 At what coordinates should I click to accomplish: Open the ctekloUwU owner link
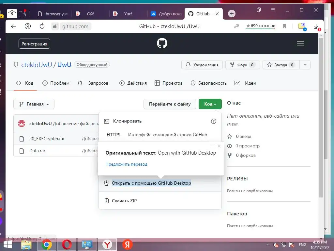[37, 65]
